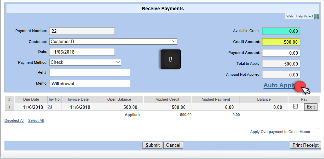This screenshot has width=324, height=159.
Task: Open the Watch Help Video link
Action: tap(300, 16)
